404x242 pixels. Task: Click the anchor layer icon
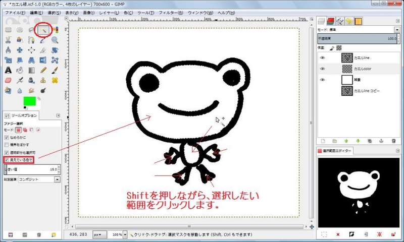pos(381,141)
